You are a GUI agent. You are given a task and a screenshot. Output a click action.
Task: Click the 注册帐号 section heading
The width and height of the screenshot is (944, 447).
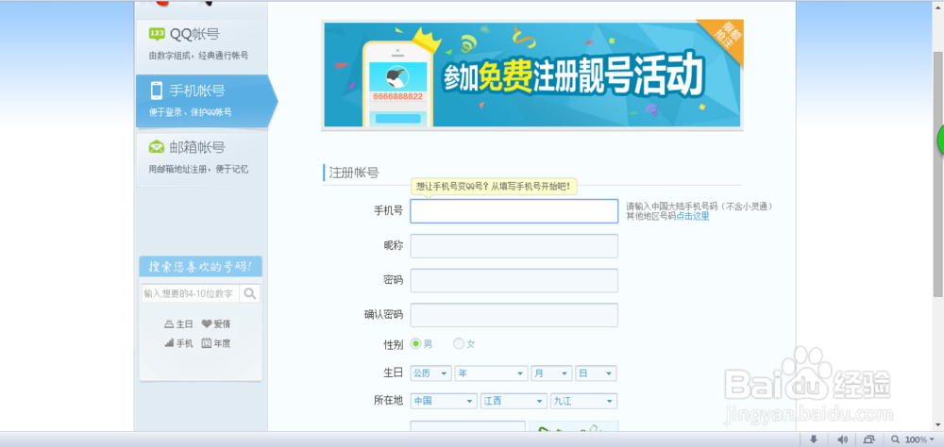pos(354,174)
